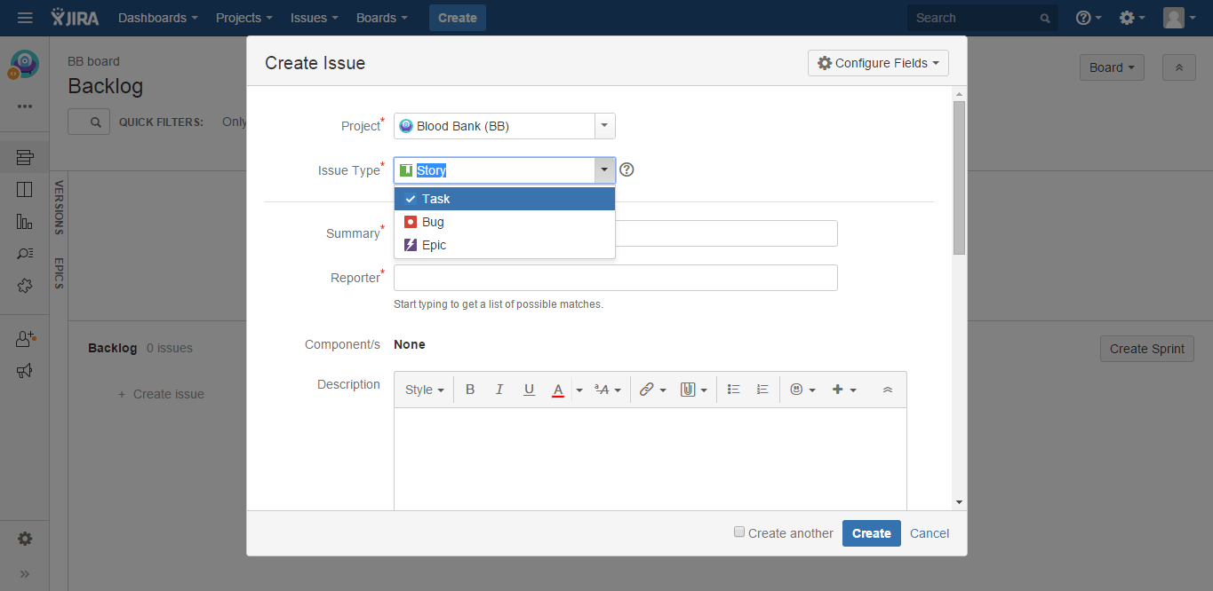The image size is (1213, 591).
Task: Tick the Create another checkbox
Action: [x=738, y=532]
